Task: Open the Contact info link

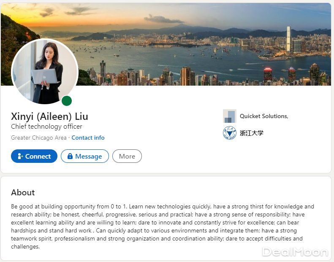Action: point(88,138)
